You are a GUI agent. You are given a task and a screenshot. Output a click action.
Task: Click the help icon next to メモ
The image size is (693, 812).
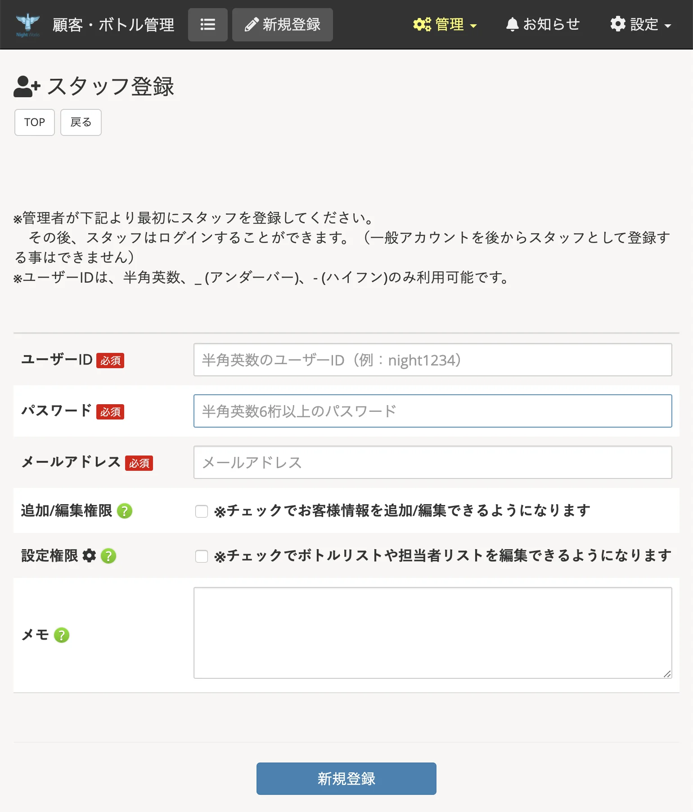click(x=62, y=635)
